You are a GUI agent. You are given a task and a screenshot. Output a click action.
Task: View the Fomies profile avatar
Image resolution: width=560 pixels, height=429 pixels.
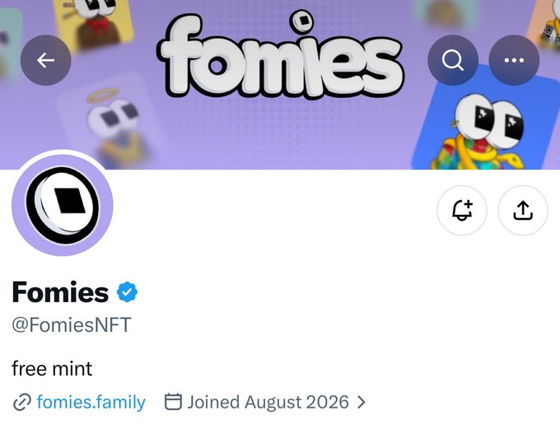(63, 205)
